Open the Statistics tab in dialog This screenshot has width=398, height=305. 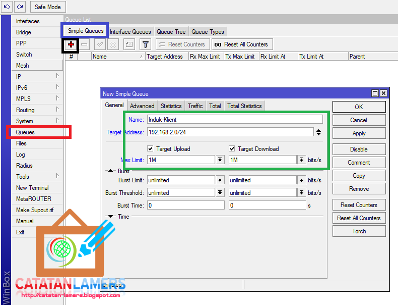click(x=171, y=106)
